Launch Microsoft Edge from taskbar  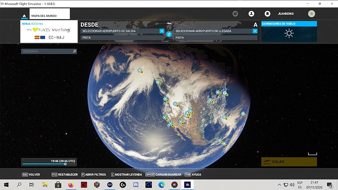point(162,185)
